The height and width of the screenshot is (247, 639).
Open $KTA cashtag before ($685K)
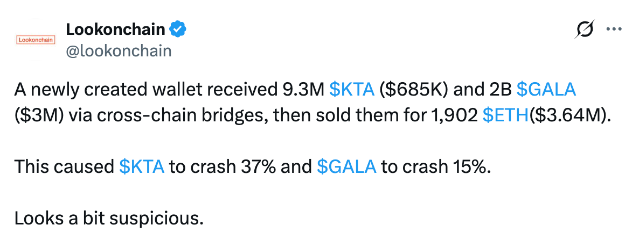tap(352, 90)
